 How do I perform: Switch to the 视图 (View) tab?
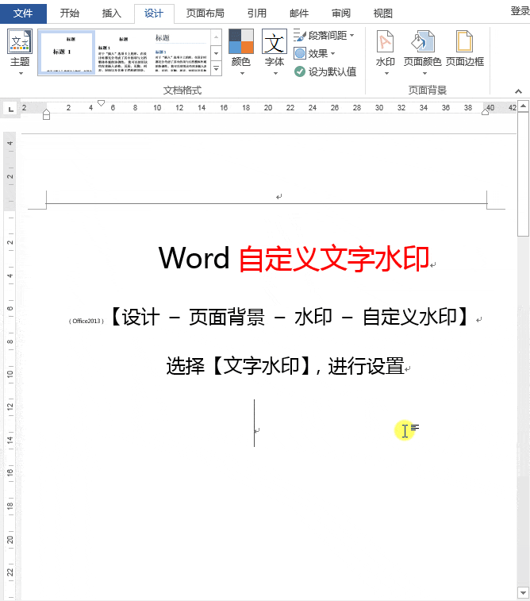[383, 13]
